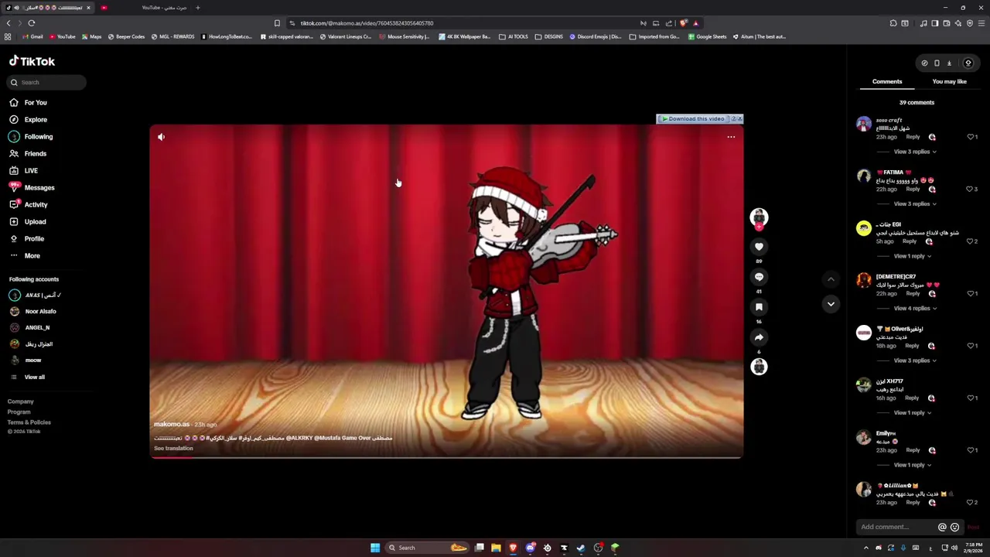Expand View 3 replies under Oliver comment
This screenshot has height=557, width=990.
pyautogui.click(x=914, y=361)
